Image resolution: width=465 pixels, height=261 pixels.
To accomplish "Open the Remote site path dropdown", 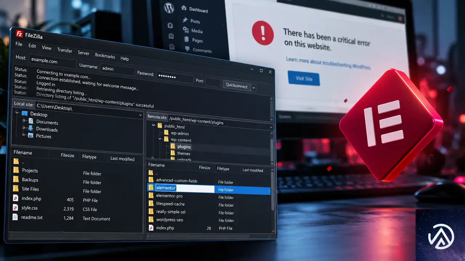I will [271, 127].
